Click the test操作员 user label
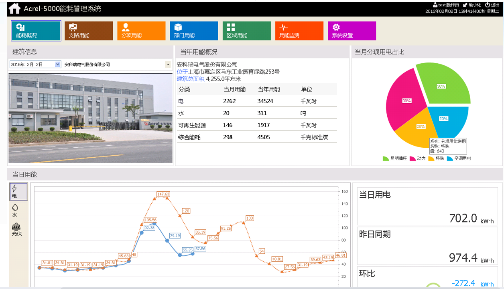This screenshot has height=289, width=504. pos(445,5)
